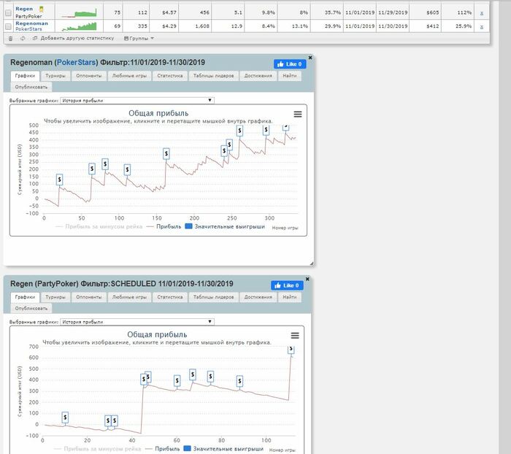The image size is (511, 454).
Task: Open 'История прибыли' dropdown in Regenoman panel
Action: pyautogui.click(x=137, y=101)
